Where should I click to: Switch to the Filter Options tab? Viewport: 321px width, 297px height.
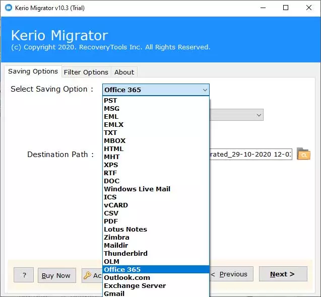86,72
